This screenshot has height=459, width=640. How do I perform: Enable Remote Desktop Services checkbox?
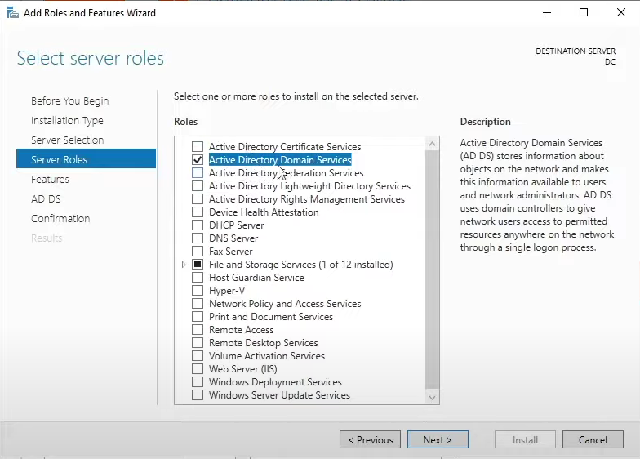pos(198,343)
